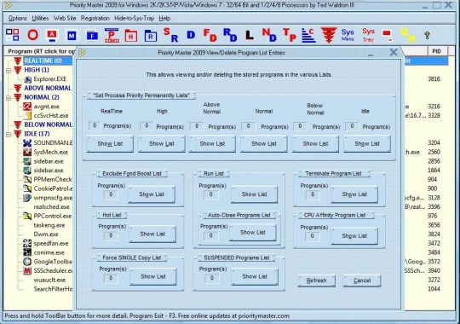This screenshot has height=324, width=460.
Task: Show the Run List
Action: click(x=255, y=194)
